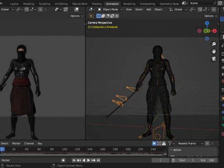Click the Select Box tool icon
The width and height of the screenshot is (224, 168).
click(91, 16)
